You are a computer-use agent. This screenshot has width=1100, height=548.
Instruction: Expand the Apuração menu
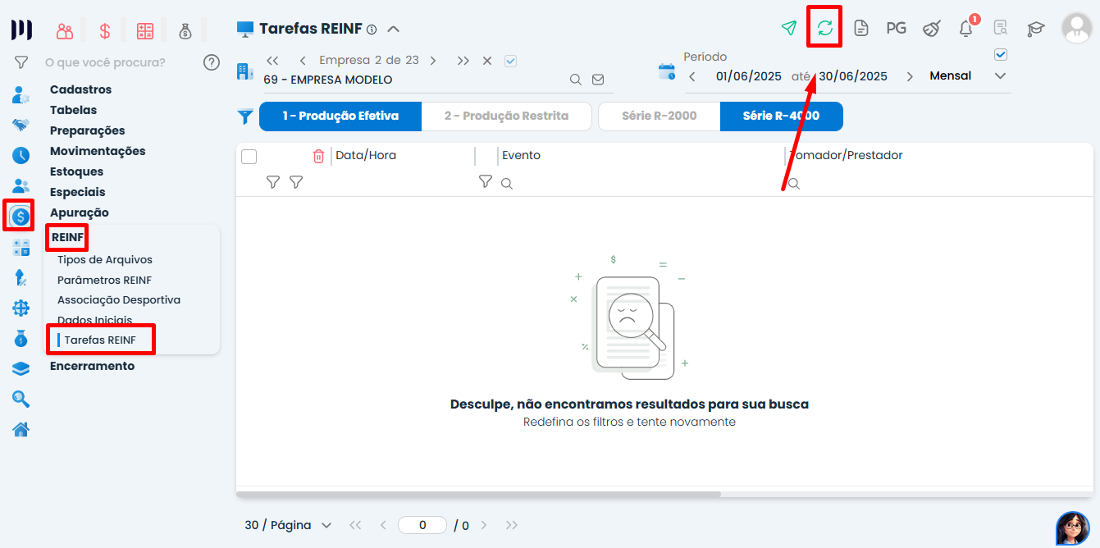(x=79, y=212)
